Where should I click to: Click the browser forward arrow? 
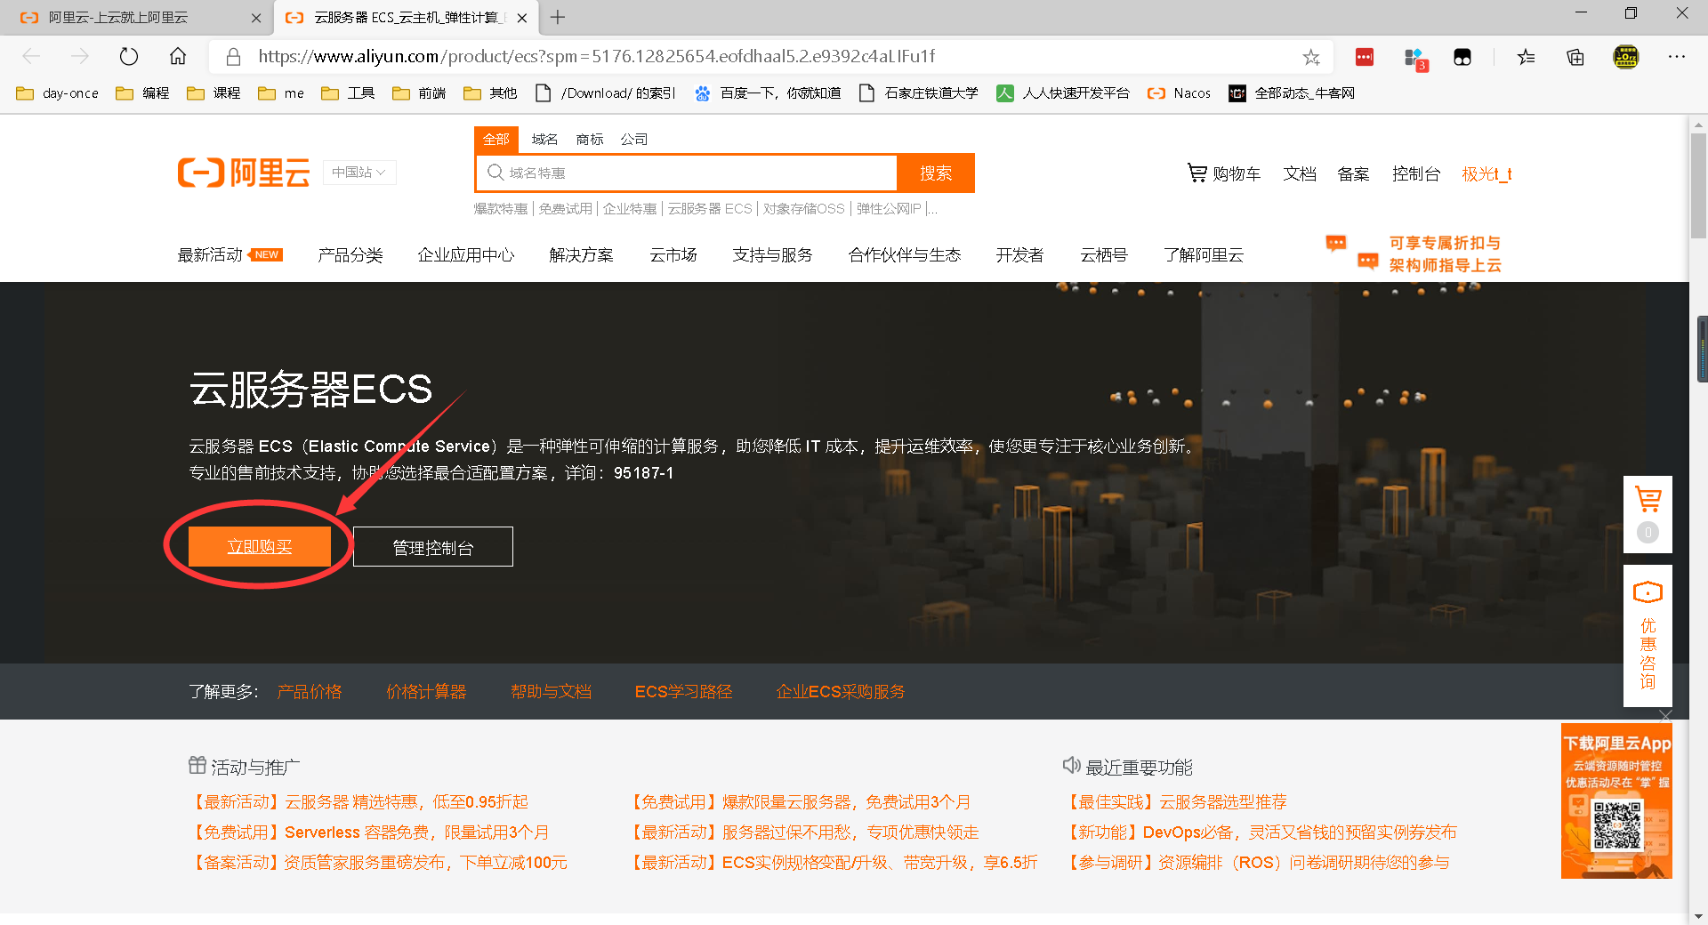point(80,57)
